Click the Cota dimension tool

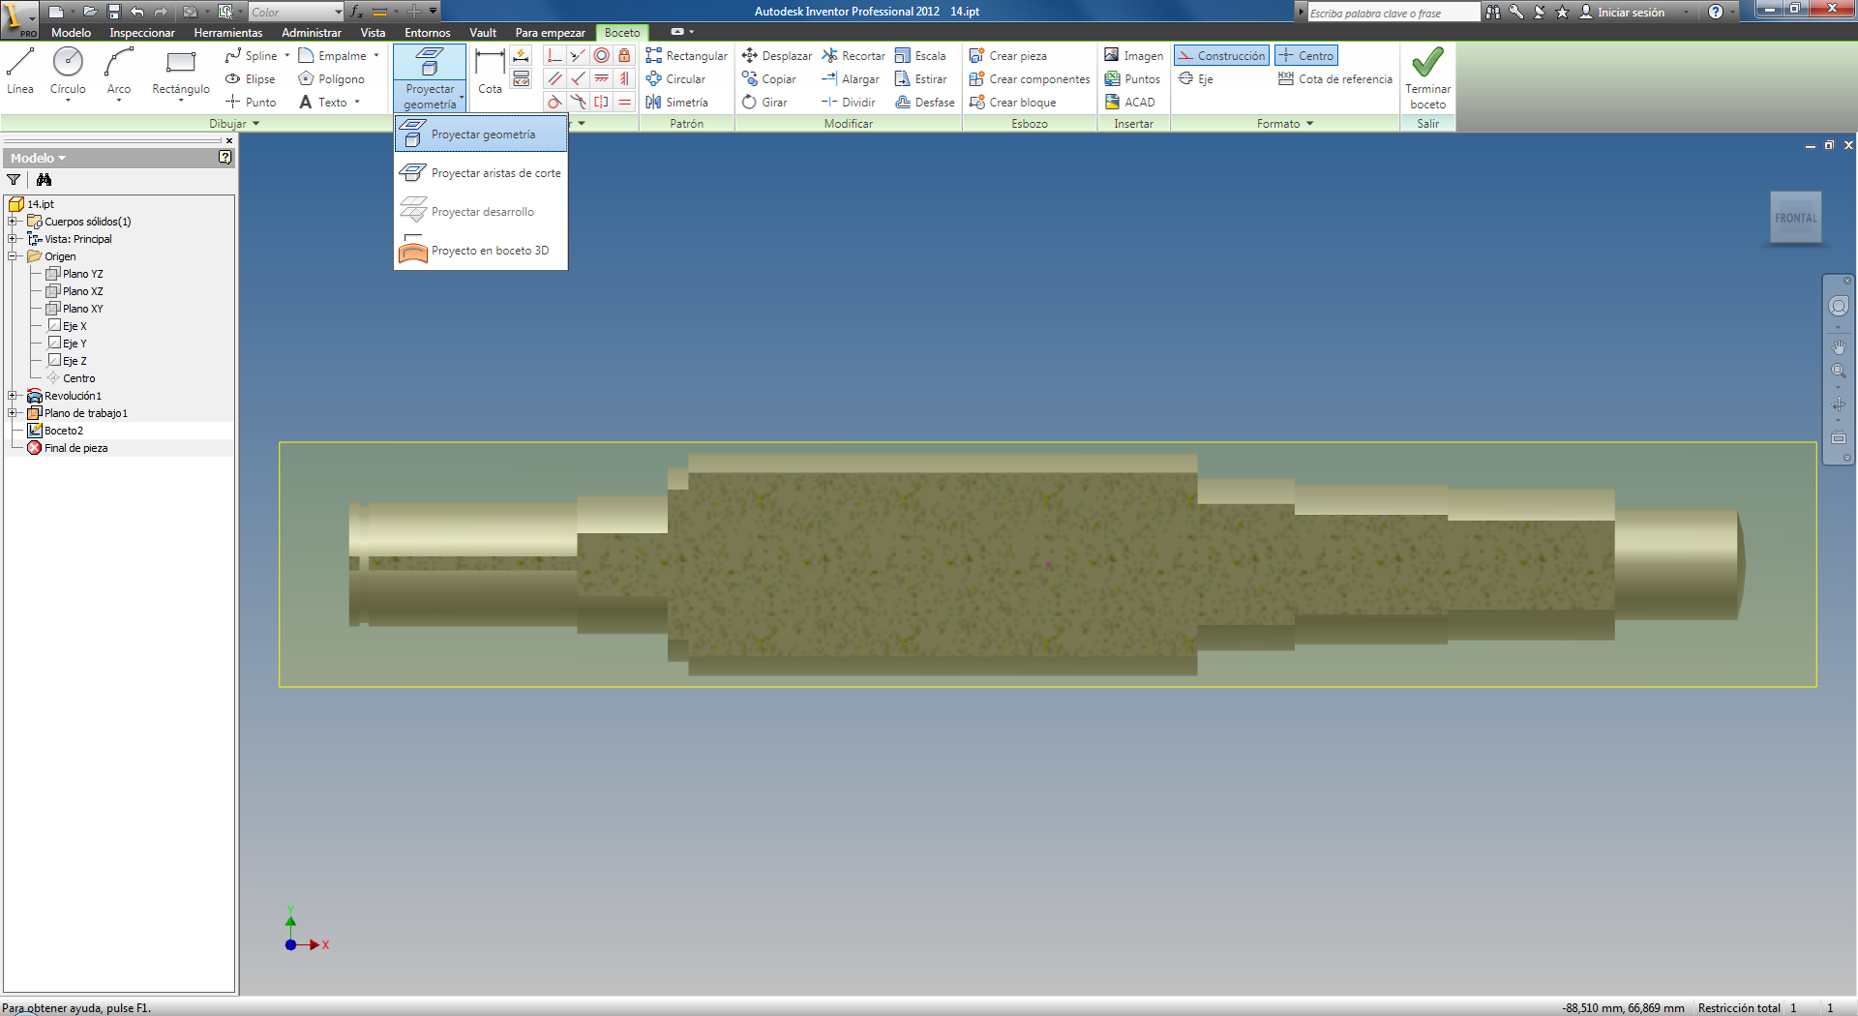[490, 72]
